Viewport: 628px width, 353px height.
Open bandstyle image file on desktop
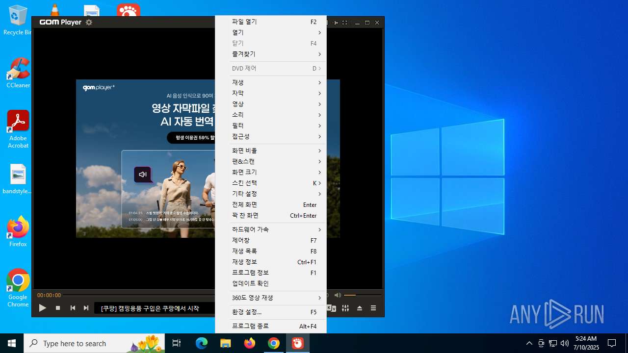point(18,179)
